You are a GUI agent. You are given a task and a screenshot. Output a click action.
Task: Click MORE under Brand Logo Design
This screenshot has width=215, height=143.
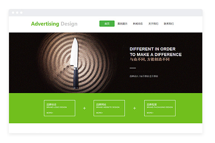click(x=50, y=113)
